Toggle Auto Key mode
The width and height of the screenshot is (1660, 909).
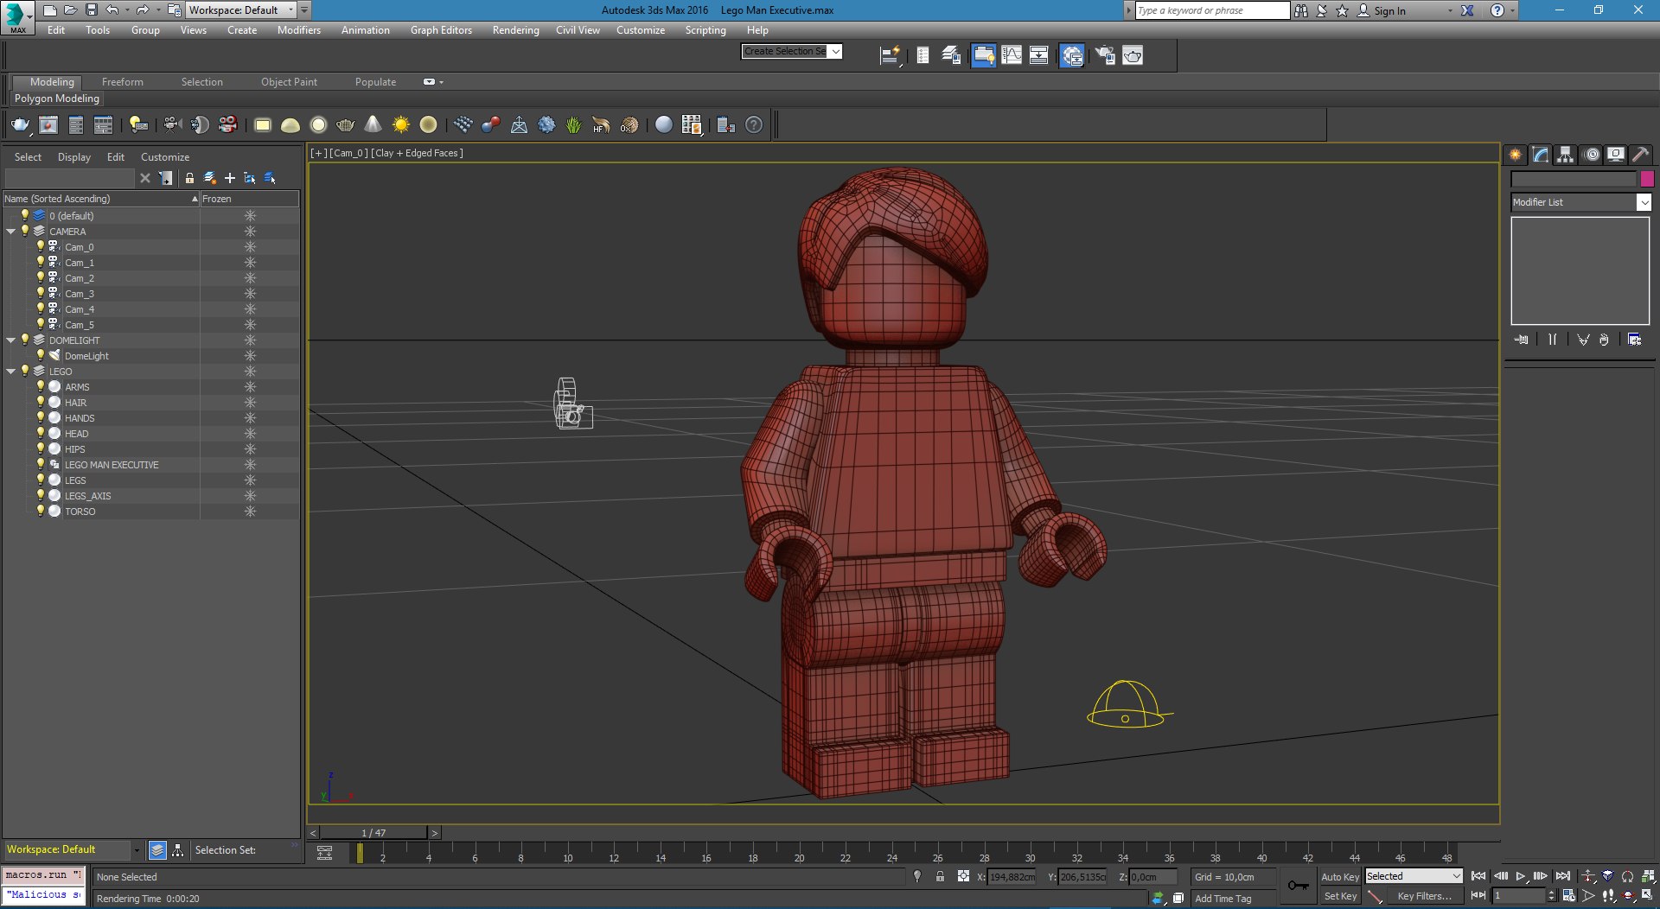[x=1340, y=876]
